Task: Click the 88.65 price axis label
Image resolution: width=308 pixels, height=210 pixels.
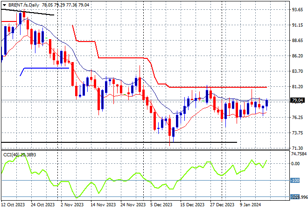Action: [297, 41]
